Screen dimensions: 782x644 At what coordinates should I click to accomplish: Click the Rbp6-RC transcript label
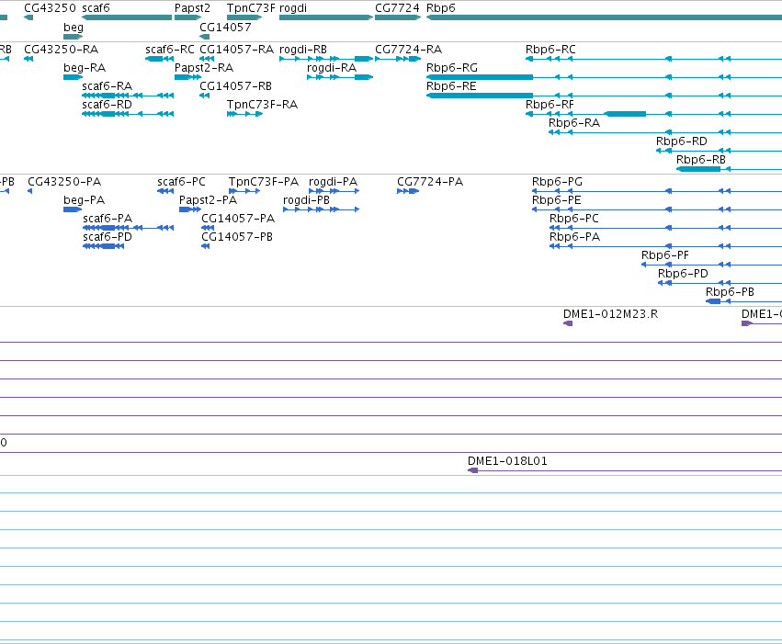550,50
